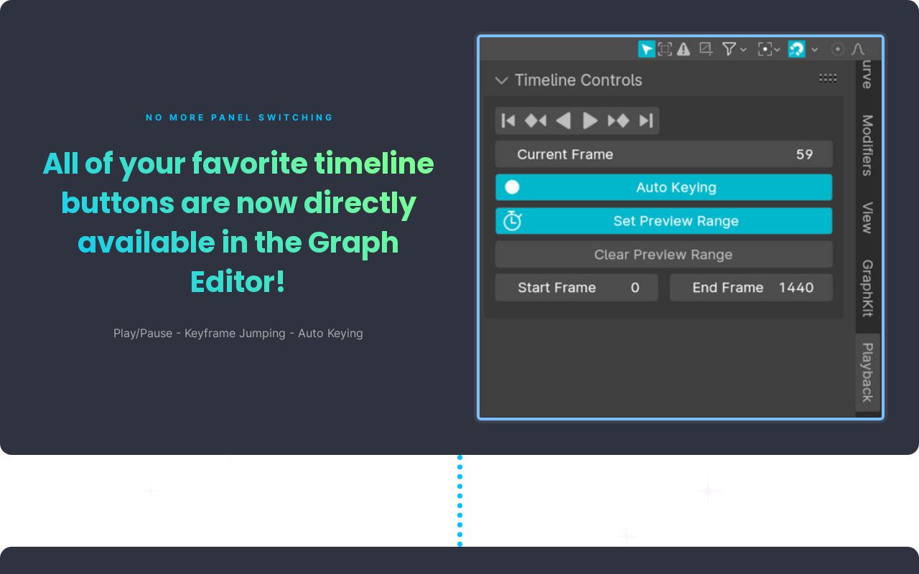This screenshot has height=574, width=919.
Task: Open the filter funnel icon
Action: tap(729, 49)
